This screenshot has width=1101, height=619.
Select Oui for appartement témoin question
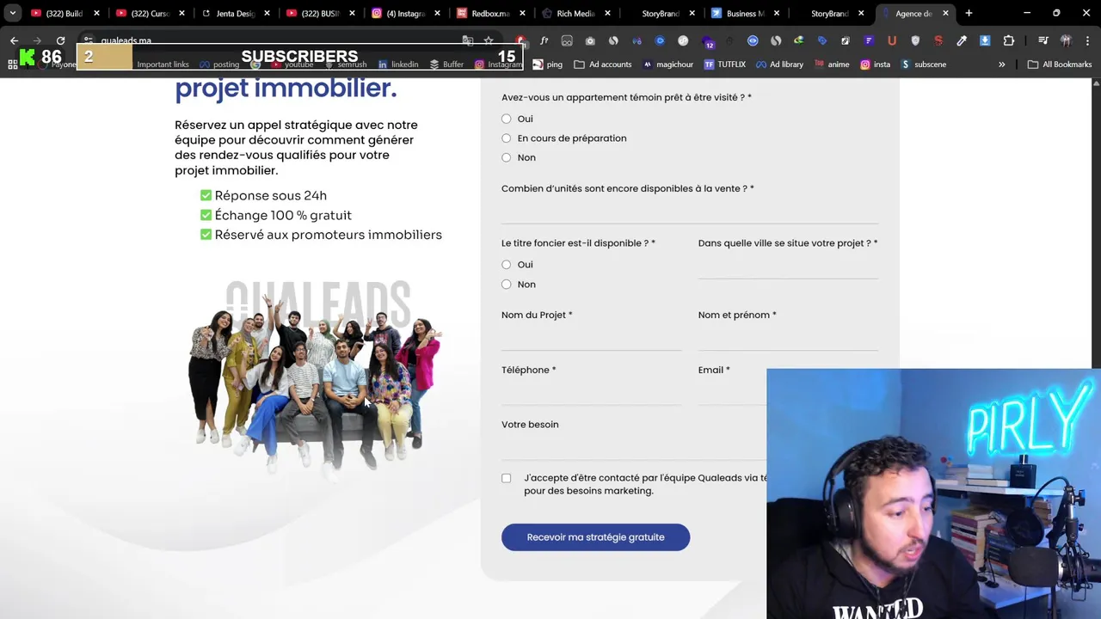pyautogui.click(x=506, y=119)
